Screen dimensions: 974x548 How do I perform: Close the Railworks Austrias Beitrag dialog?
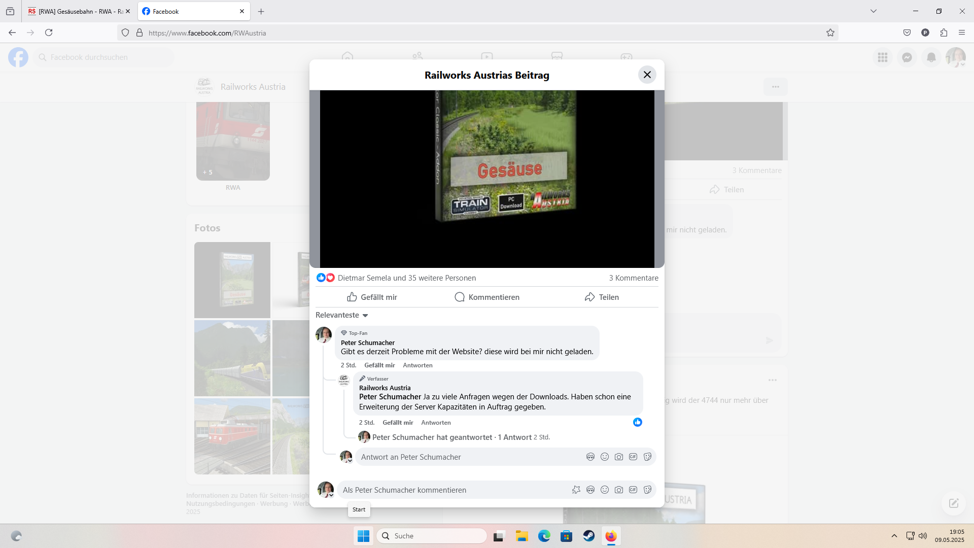tap(647, 75)
